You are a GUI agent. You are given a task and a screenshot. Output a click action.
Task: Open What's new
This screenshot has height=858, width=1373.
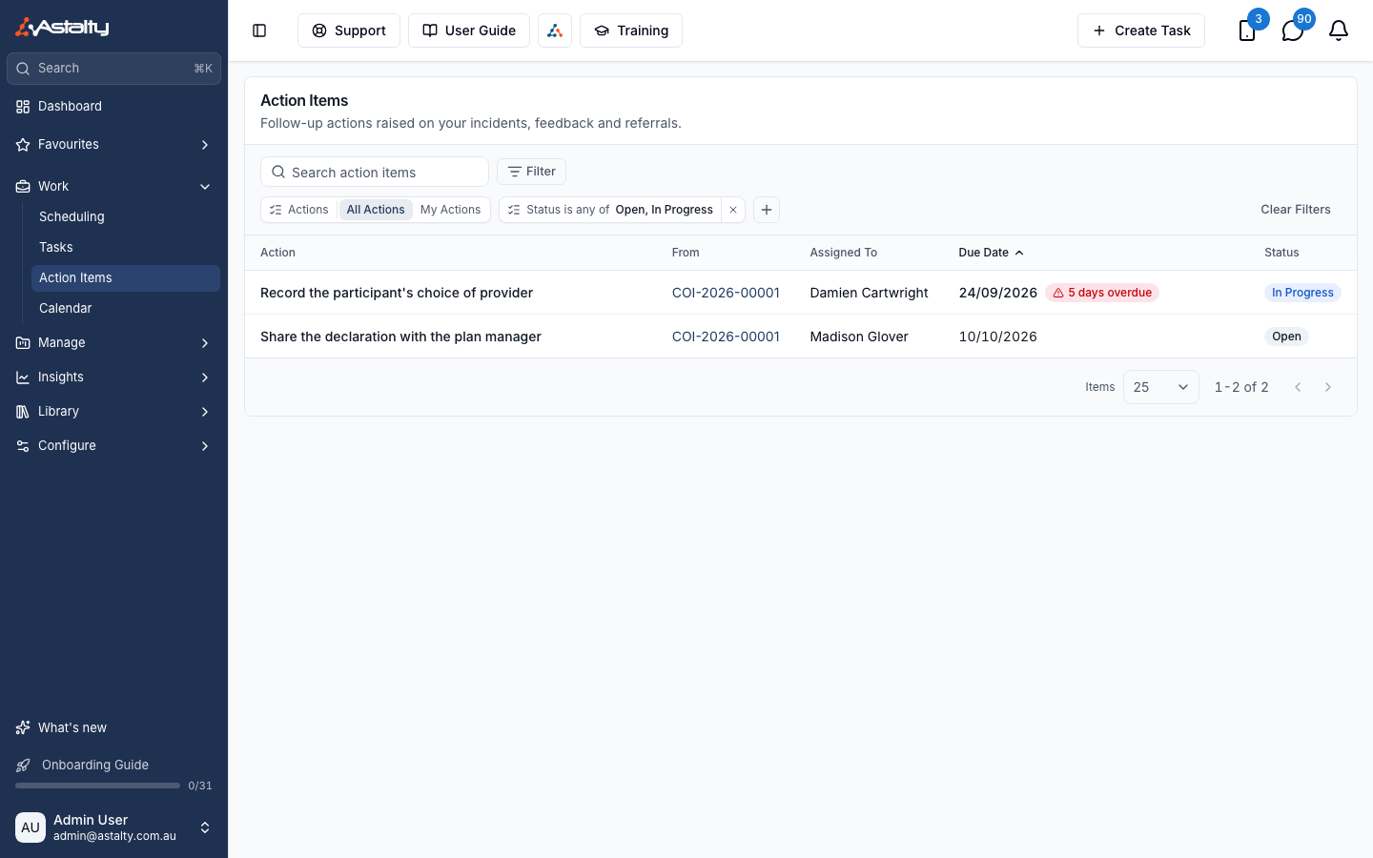(114, 728)
